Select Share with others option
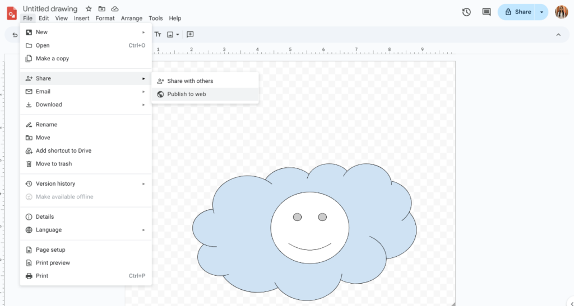The height and width of the screenshot is (306, 574). 190,81
